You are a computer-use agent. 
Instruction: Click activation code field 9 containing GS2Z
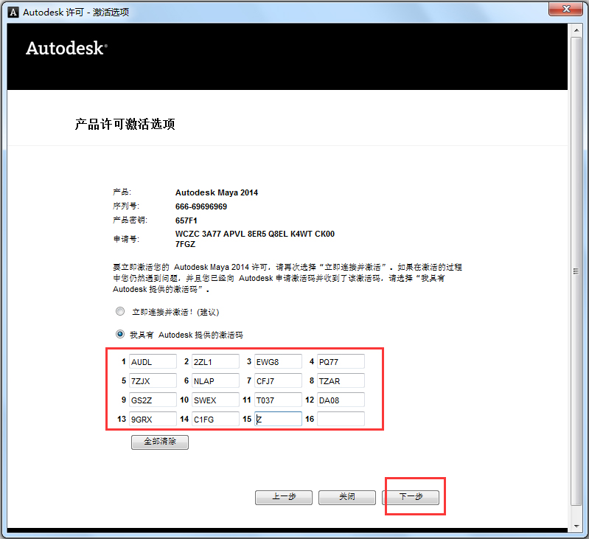click(153, 400)
